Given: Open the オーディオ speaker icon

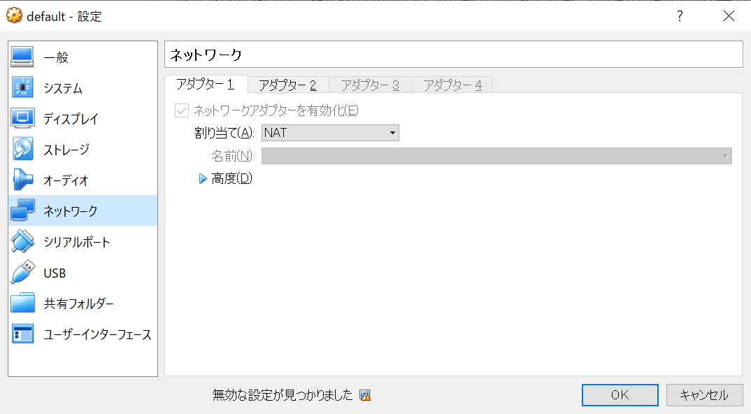Looking at the screenshot, I should click(22, 180).
